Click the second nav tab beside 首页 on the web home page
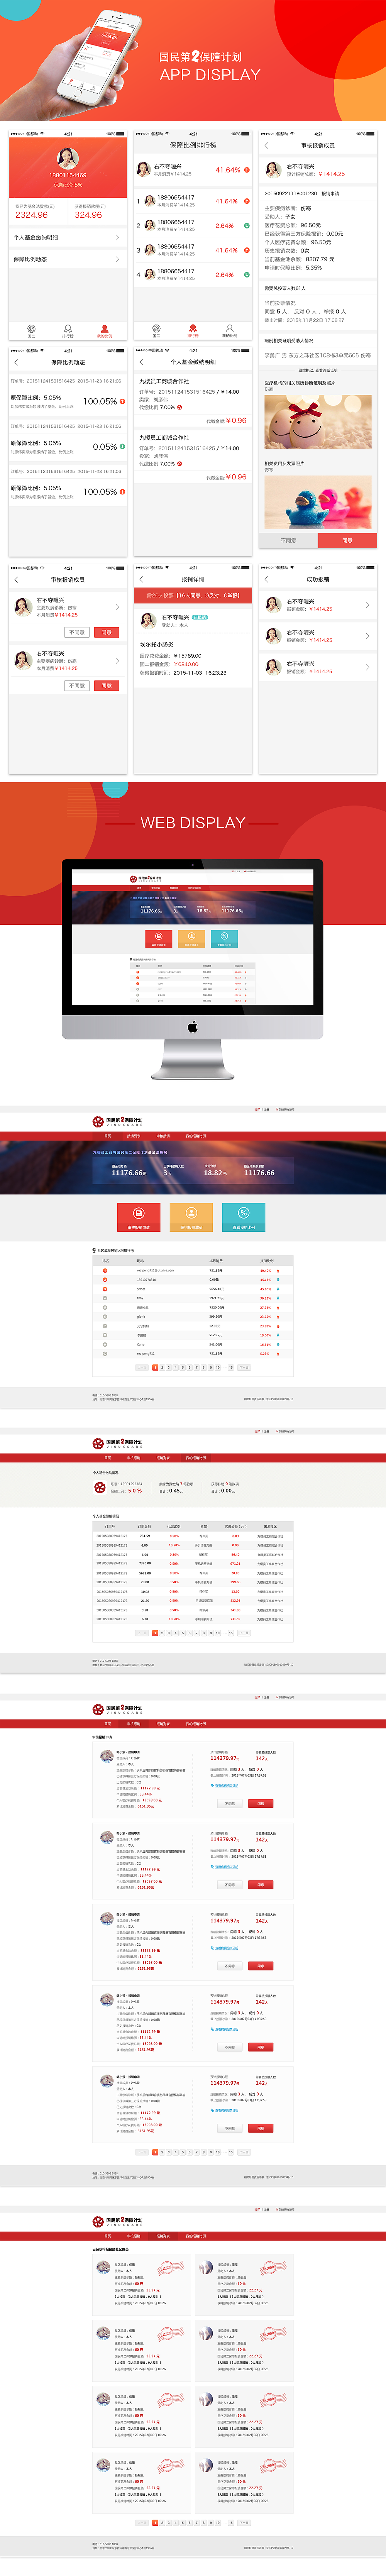 tap(133, 1136)
